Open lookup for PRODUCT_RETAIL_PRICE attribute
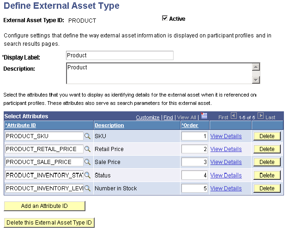The height and width of the screenshot is (231, 307). coord(87,149)
